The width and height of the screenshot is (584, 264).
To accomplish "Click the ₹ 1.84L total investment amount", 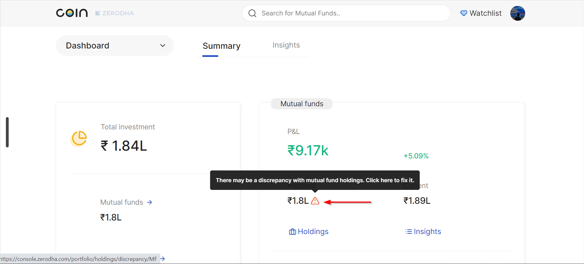I will point(124,146).
